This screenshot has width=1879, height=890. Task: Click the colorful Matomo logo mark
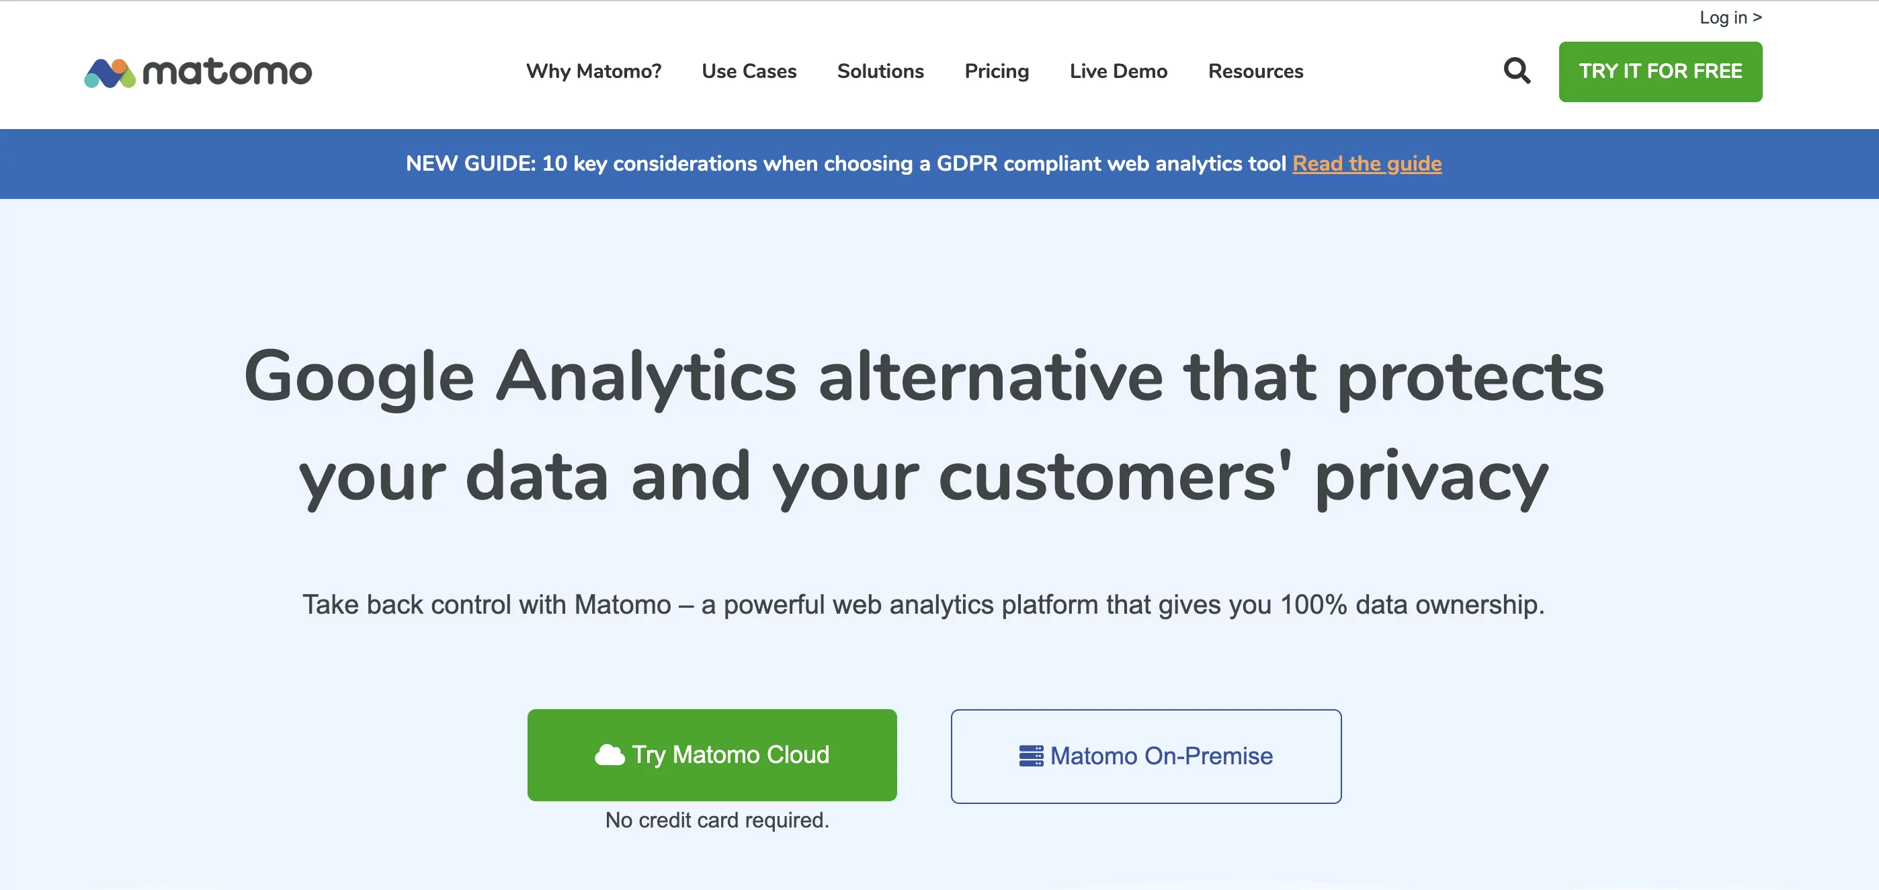(x=110, y=73)
